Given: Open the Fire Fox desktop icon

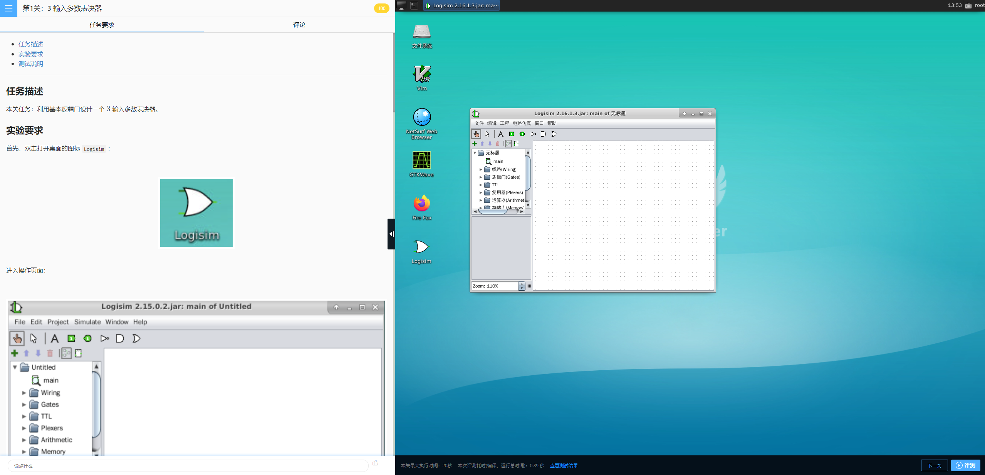Looking at the screenshot, I should [x=422, y=208].
